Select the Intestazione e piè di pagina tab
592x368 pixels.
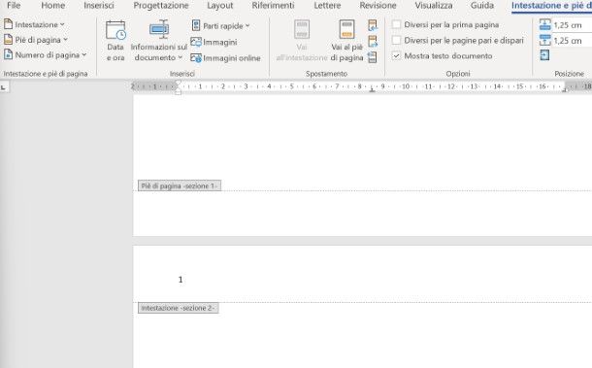point(551,6)
